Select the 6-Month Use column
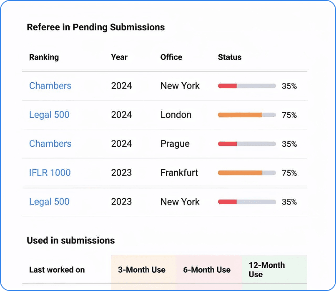The height and width of the screenshot is (291, 336). 207,270
